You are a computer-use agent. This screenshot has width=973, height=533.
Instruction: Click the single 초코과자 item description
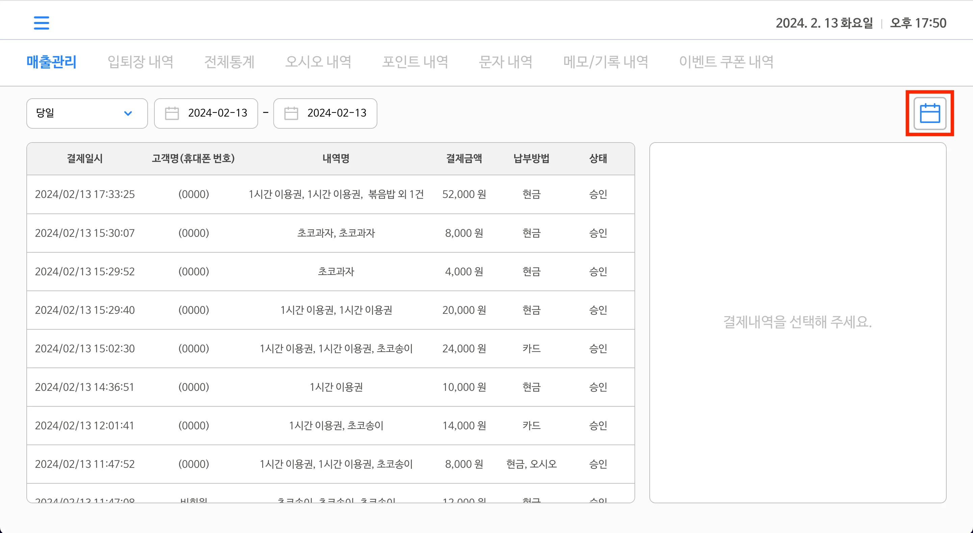click(336, 272)
